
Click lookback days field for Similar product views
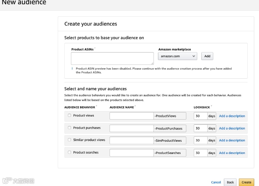coord(201,140)
